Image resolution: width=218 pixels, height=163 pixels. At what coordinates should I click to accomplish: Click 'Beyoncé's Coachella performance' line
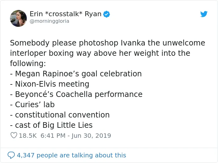(x=76, y=94)
